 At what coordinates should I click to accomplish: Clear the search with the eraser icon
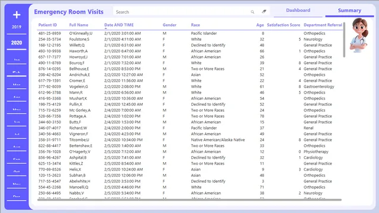264,11
